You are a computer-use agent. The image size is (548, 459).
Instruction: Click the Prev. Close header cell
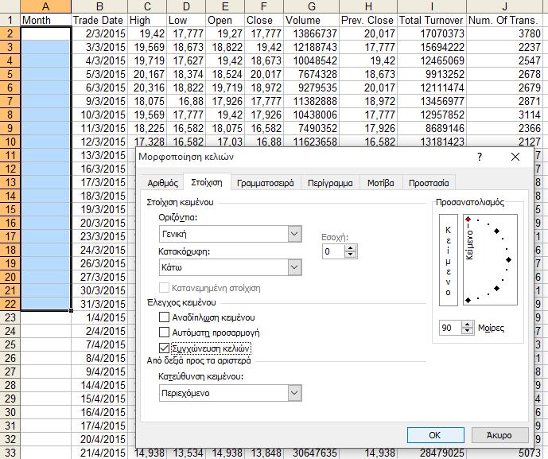coord(368,20)
